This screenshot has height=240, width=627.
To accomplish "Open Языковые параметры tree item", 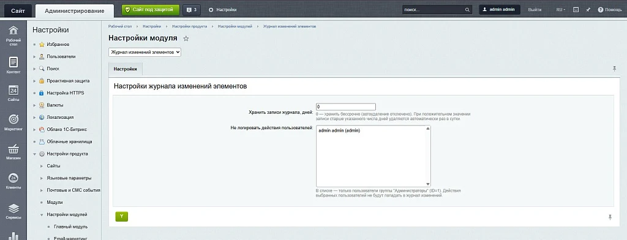I will click(x=69, y=178).
